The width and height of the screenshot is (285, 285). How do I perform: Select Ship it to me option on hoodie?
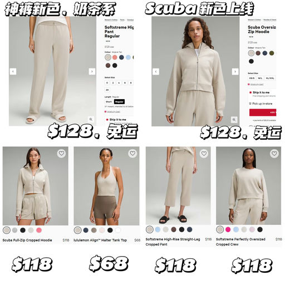(262, 92)
